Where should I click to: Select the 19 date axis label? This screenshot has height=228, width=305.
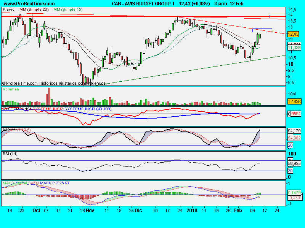pos(216,211)
